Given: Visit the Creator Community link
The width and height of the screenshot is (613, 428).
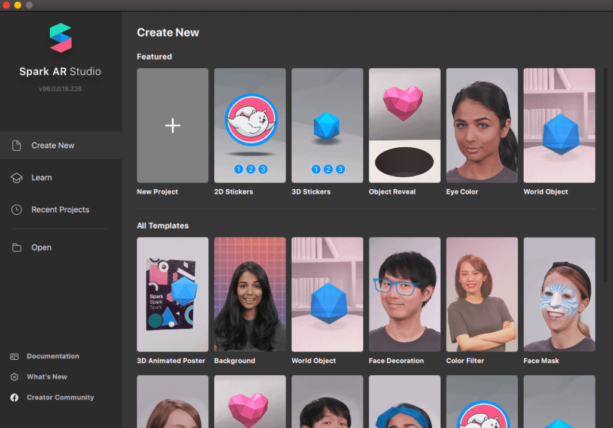Looking at the screenshot, I should coord(60,397).
